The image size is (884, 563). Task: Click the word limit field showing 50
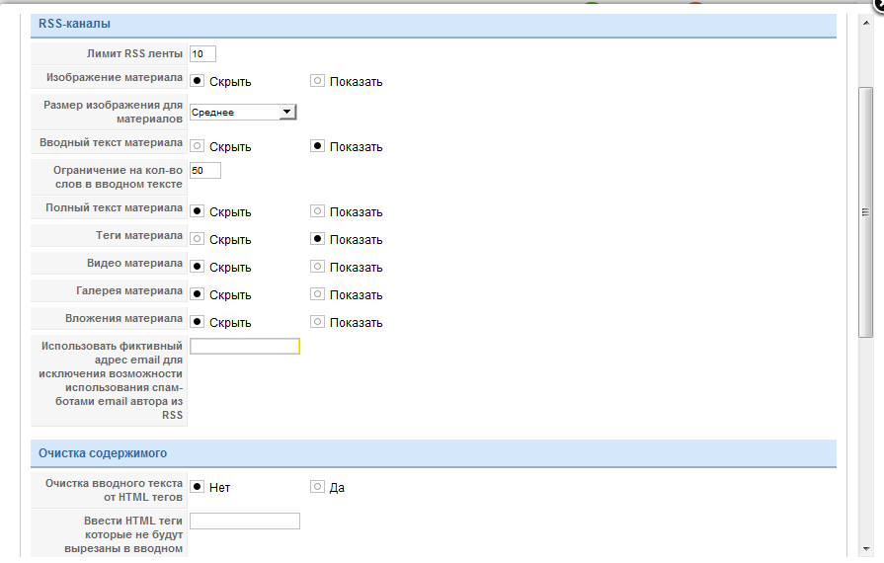205,170
